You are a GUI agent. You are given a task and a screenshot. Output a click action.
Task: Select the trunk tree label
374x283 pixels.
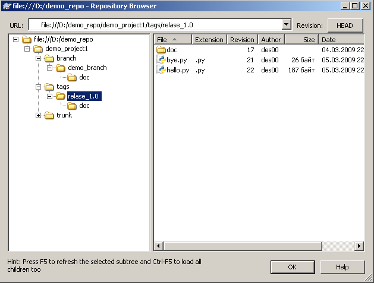[64, 115]
